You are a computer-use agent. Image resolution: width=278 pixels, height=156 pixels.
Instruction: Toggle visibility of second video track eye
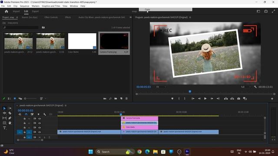[x=40, y=123]
